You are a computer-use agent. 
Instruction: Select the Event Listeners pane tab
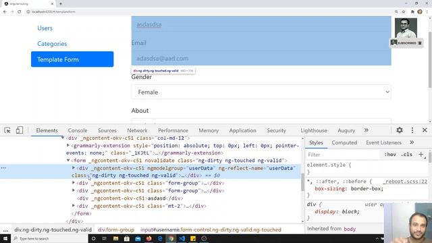(383, 142)
